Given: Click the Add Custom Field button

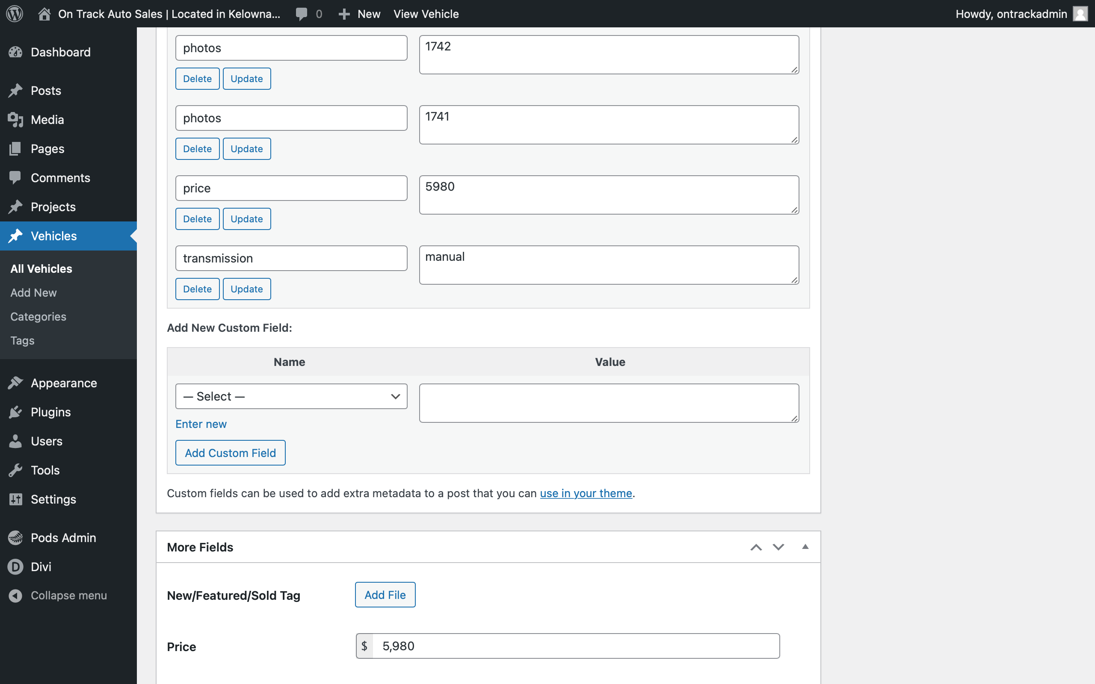Looking at the screenshot, I should (x=230, y=452).
